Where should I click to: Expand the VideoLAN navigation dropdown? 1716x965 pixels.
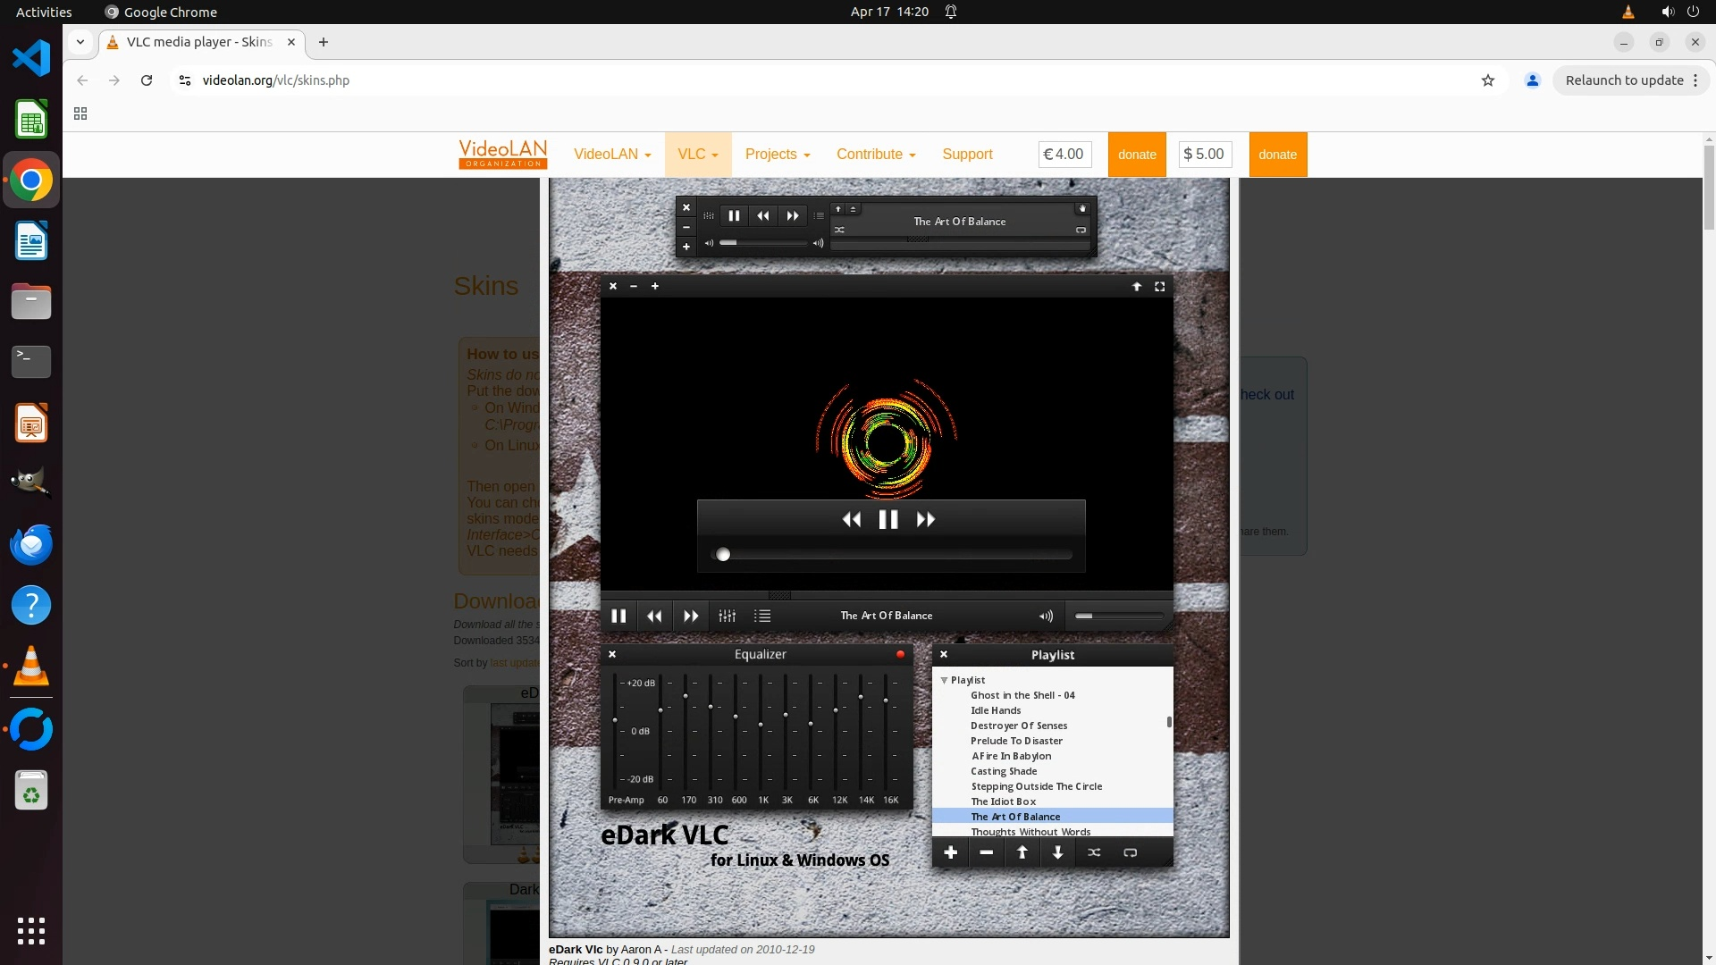612,154
